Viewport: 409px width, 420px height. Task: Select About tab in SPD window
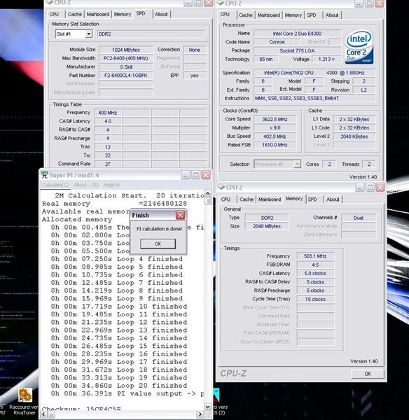[161, 14]
